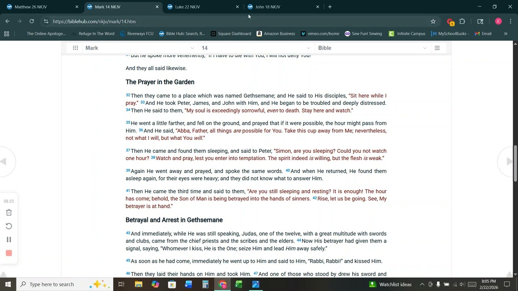Click the taskbar search box

point(64,284)
